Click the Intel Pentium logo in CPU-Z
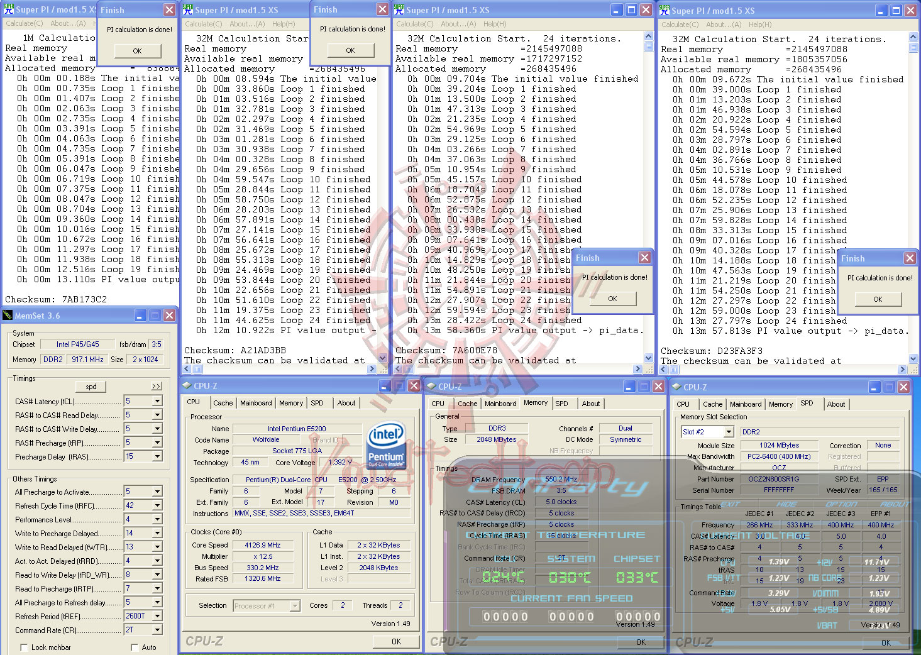The width and height of the screenshot is (921, 655). point(386,446)
